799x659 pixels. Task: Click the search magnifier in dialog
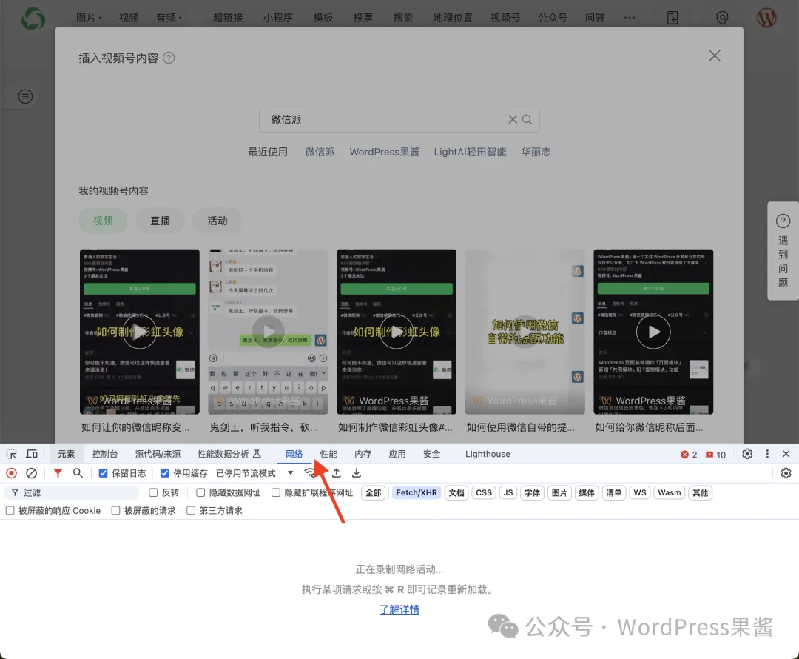(527, 119)
